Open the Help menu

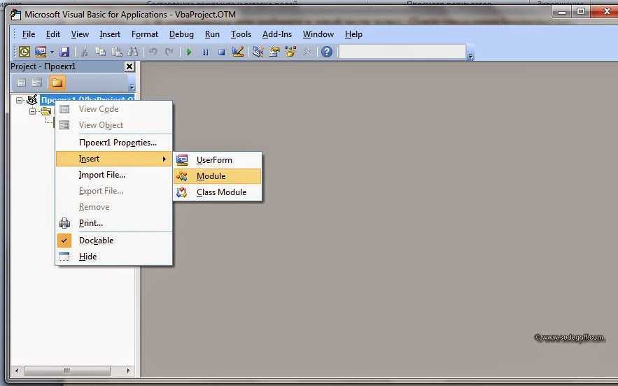[x=353, y=35]
